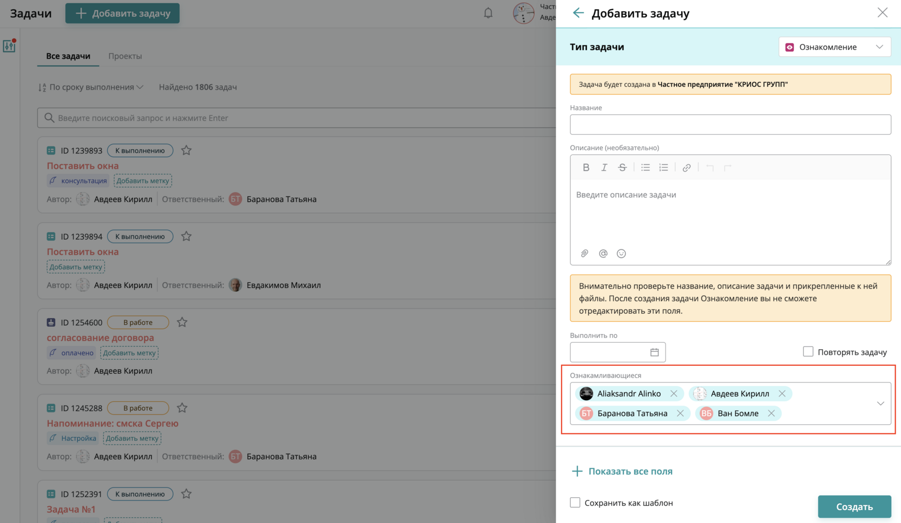
Task: Click the Название input field
Action: pos(730,124)
